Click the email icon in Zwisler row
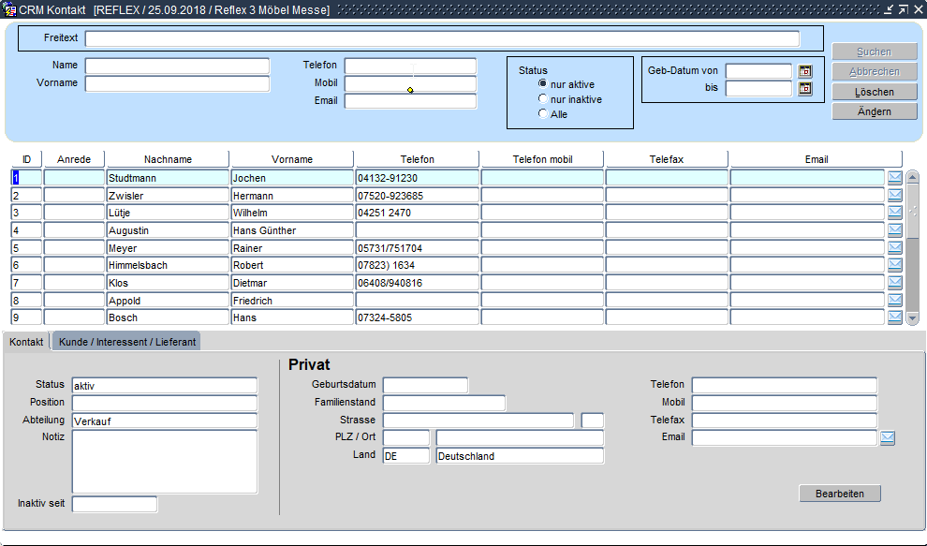Viewport: 927px width, 546px height. point(894,195)
